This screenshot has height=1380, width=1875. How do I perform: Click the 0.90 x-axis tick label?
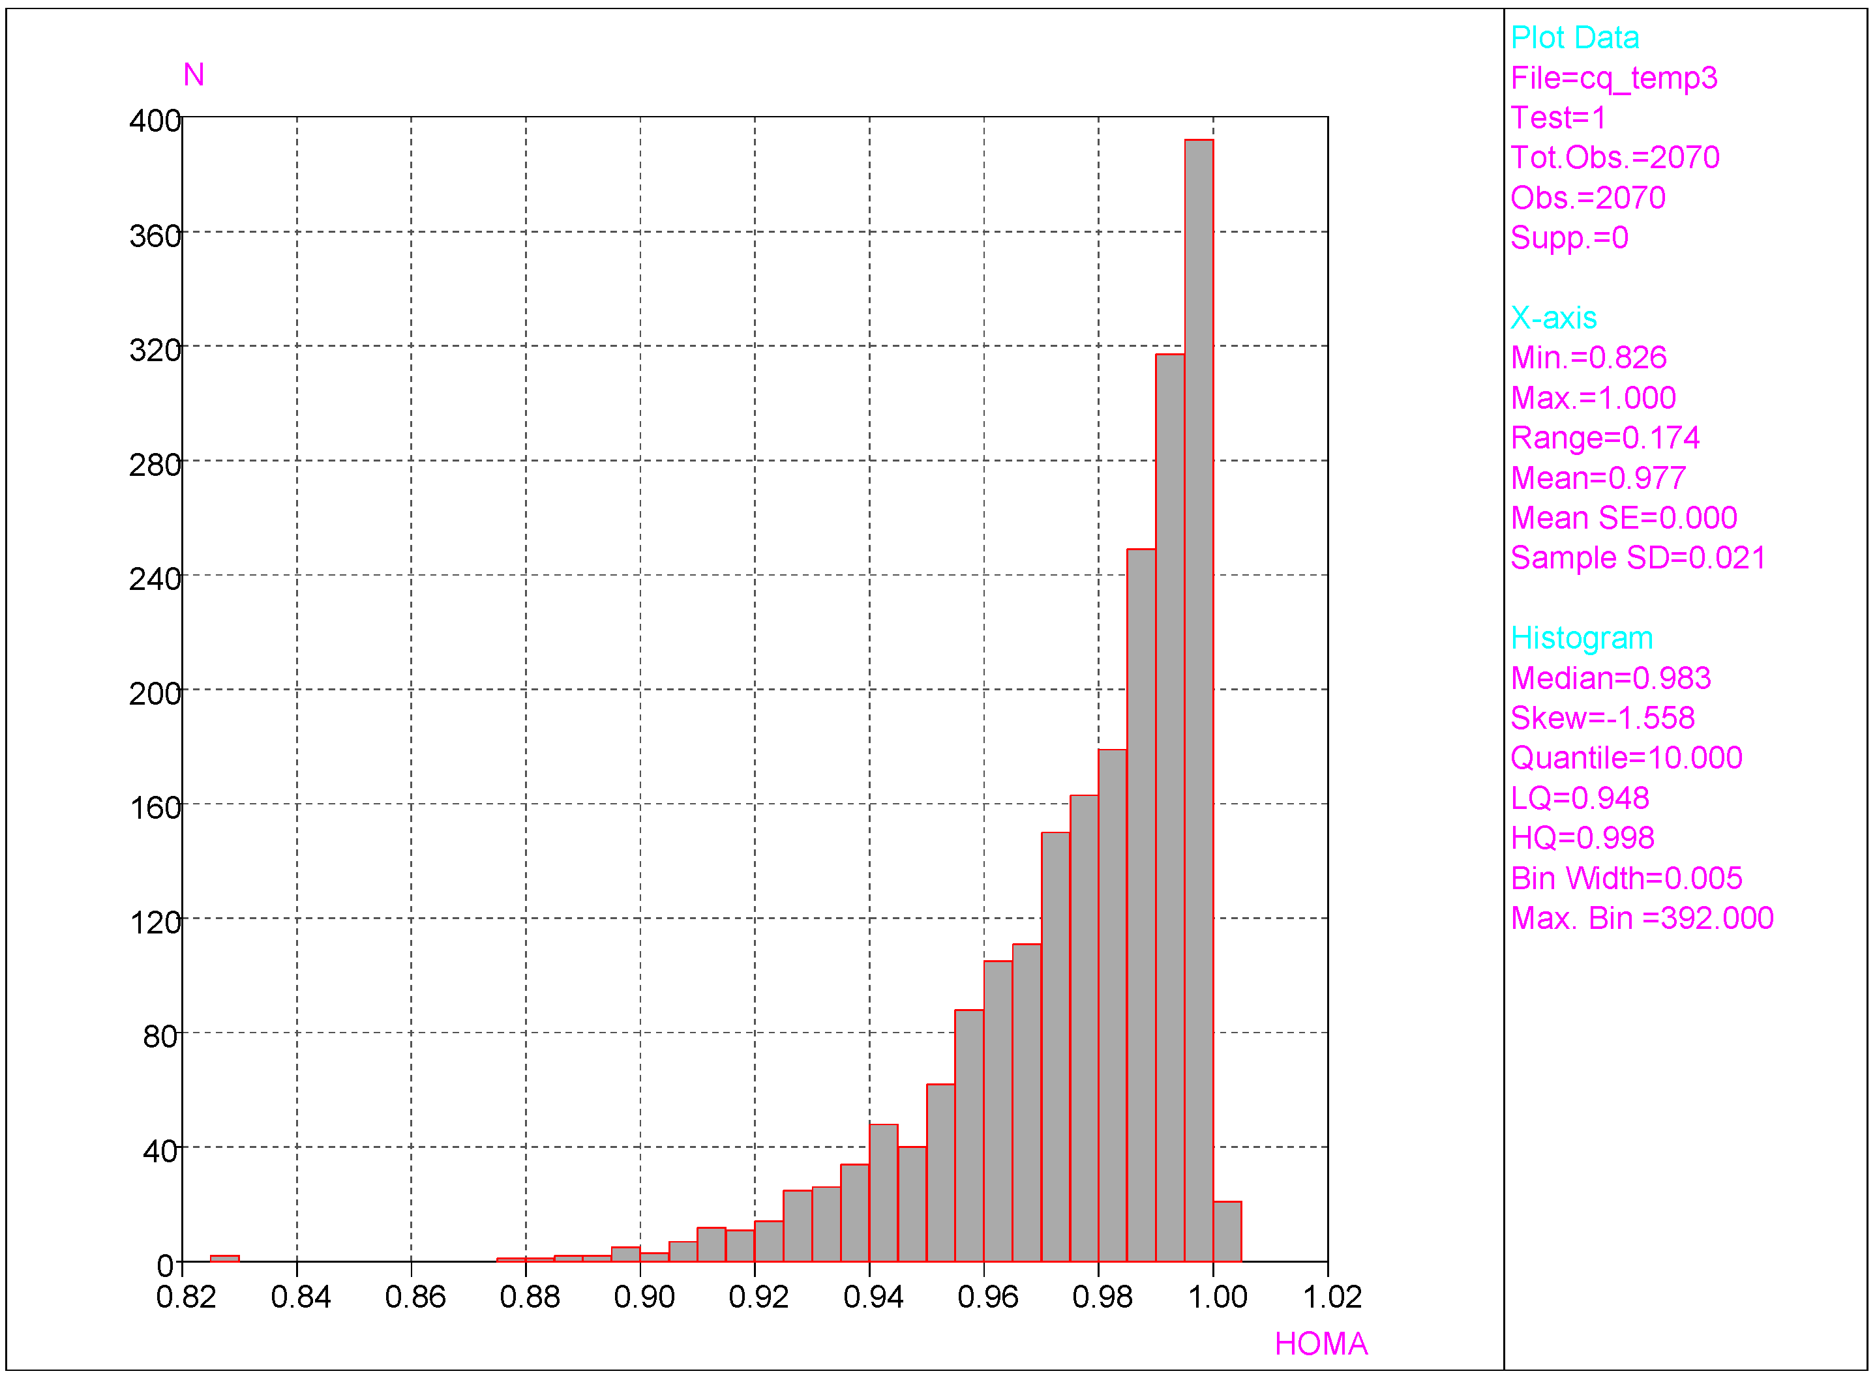(x=644, y=1297)
